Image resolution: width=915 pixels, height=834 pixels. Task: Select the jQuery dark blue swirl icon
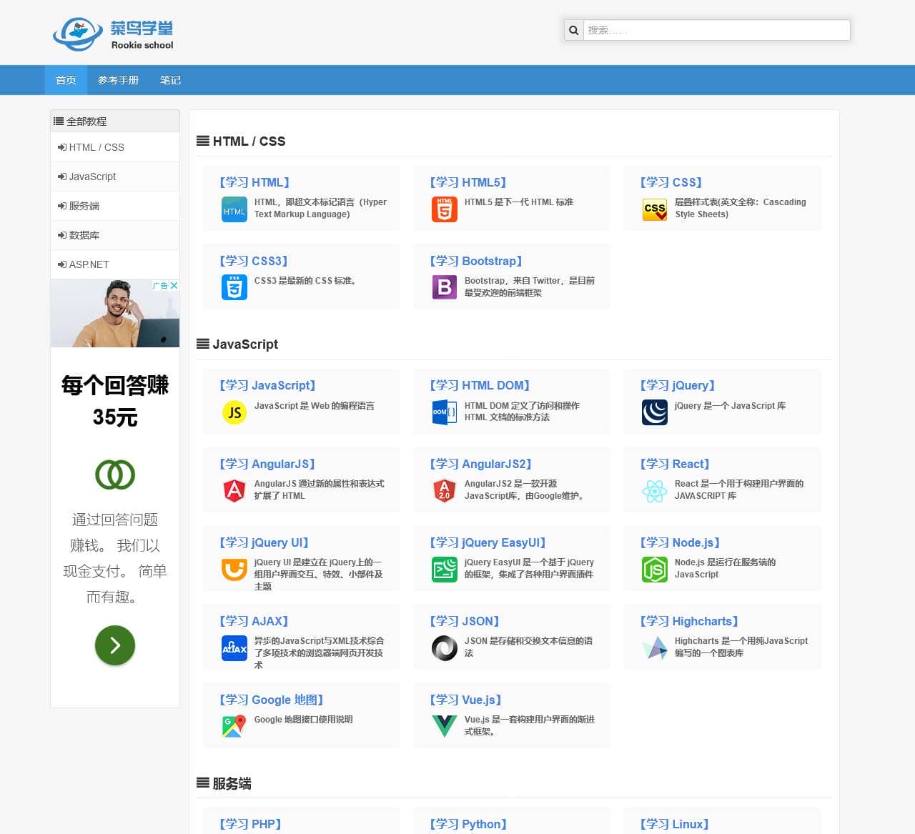point(654,412)
